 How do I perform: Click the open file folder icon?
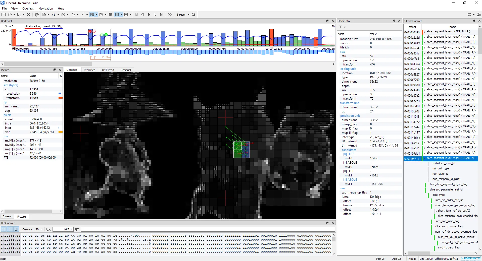4,15
